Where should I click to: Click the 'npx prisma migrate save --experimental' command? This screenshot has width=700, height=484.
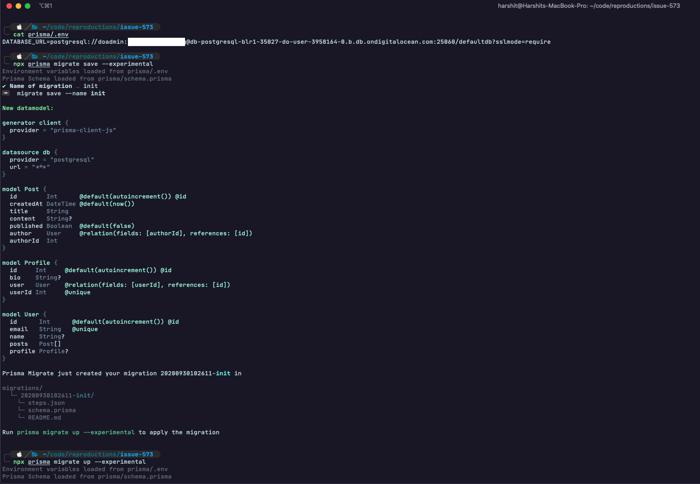(83, 64)
